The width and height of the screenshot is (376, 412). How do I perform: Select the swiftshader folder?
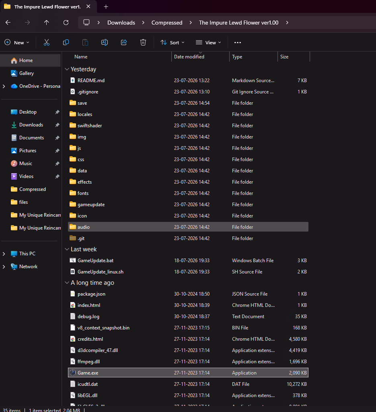point(188,126)
